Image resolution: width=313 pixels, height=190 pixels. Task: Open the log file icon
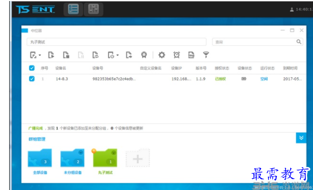[x=191, y=55]
